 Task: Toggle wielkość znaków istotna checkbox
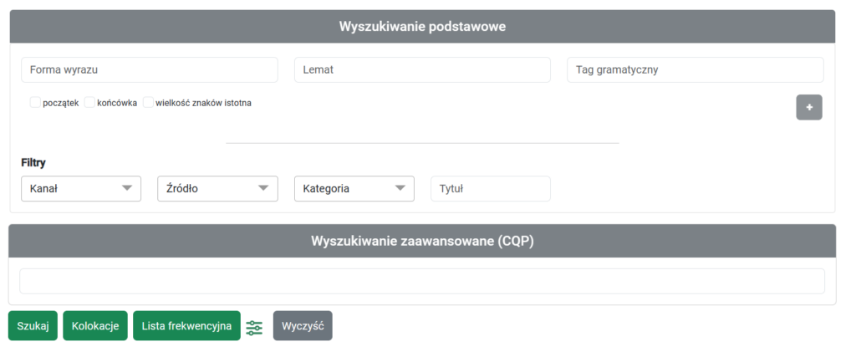tap(149, 103)
